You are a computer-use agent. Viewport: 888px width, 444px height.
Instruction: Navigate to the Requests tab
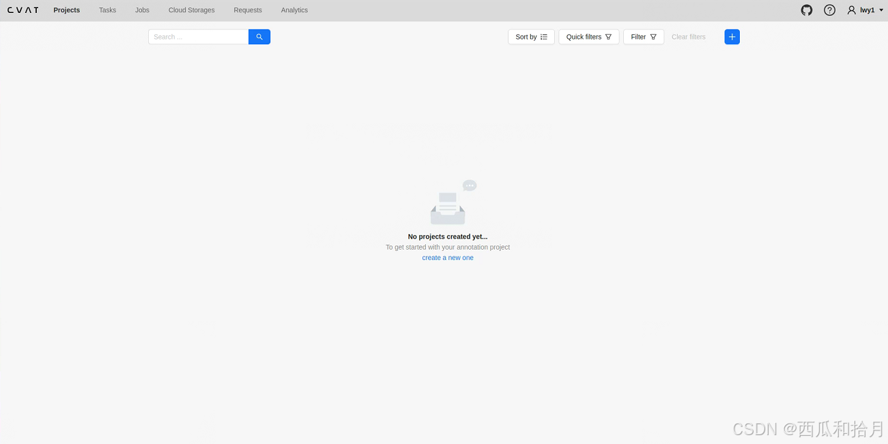248,10
